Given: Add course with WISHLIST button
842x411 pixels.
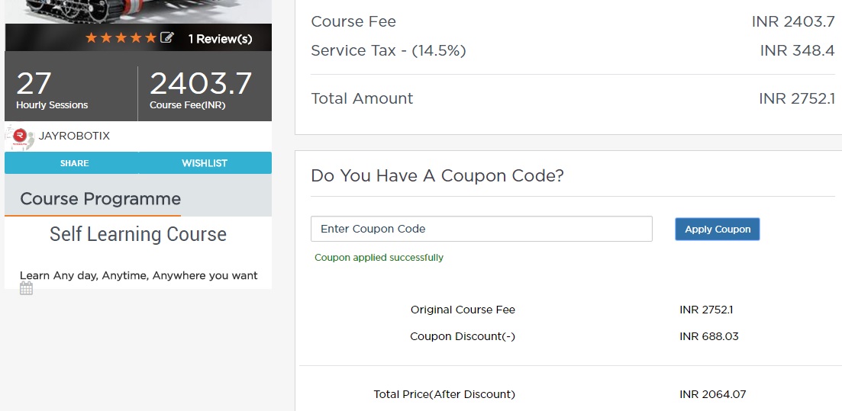Looking at the screenshot, I should (x=205, y=163).
